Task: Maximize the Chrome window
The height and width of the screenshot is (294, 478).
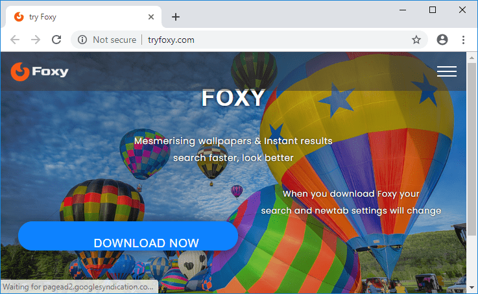Action: [432, 10]
